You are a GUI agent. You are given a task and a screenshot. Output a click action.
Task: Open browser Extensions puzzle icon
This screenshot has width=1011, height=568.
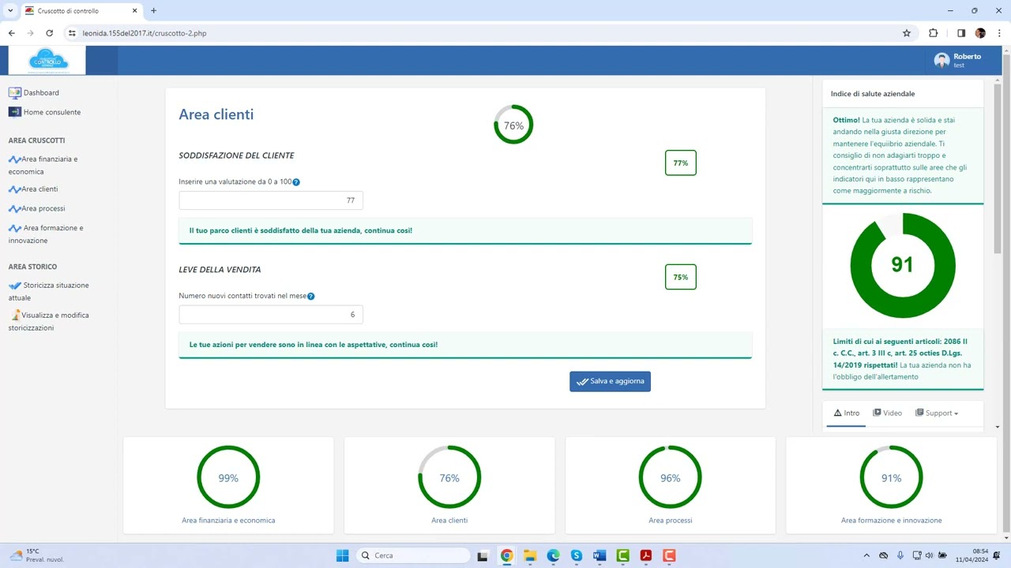tap(933, 33)
